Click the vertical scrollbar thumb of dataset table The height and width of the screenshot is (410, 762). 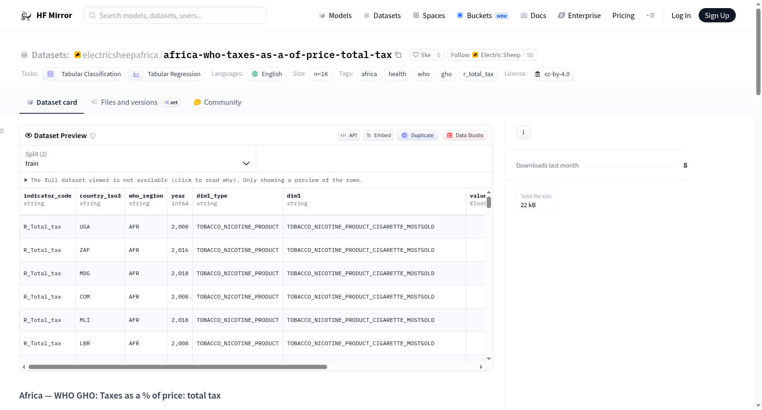coord(489,202)
